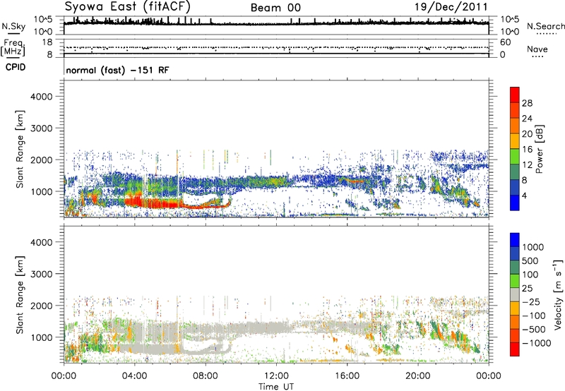
Task: Click the 'Power [dB]' color bar title
Action: 539,149
